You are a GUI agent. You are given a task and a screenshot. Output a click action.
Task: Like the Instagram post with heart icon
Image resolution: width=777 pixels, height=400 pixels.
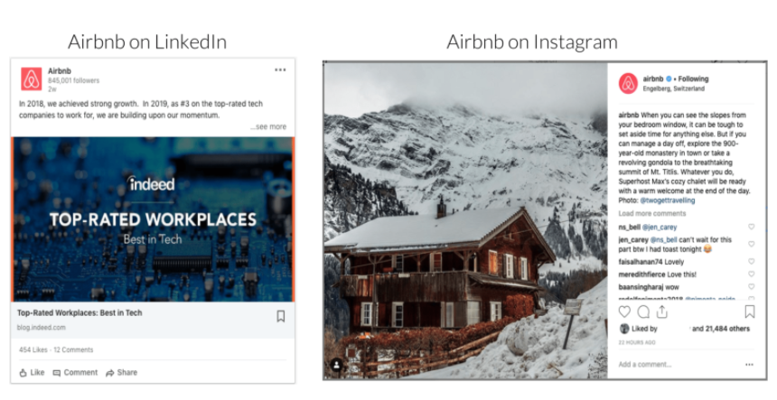coord(624,312)
